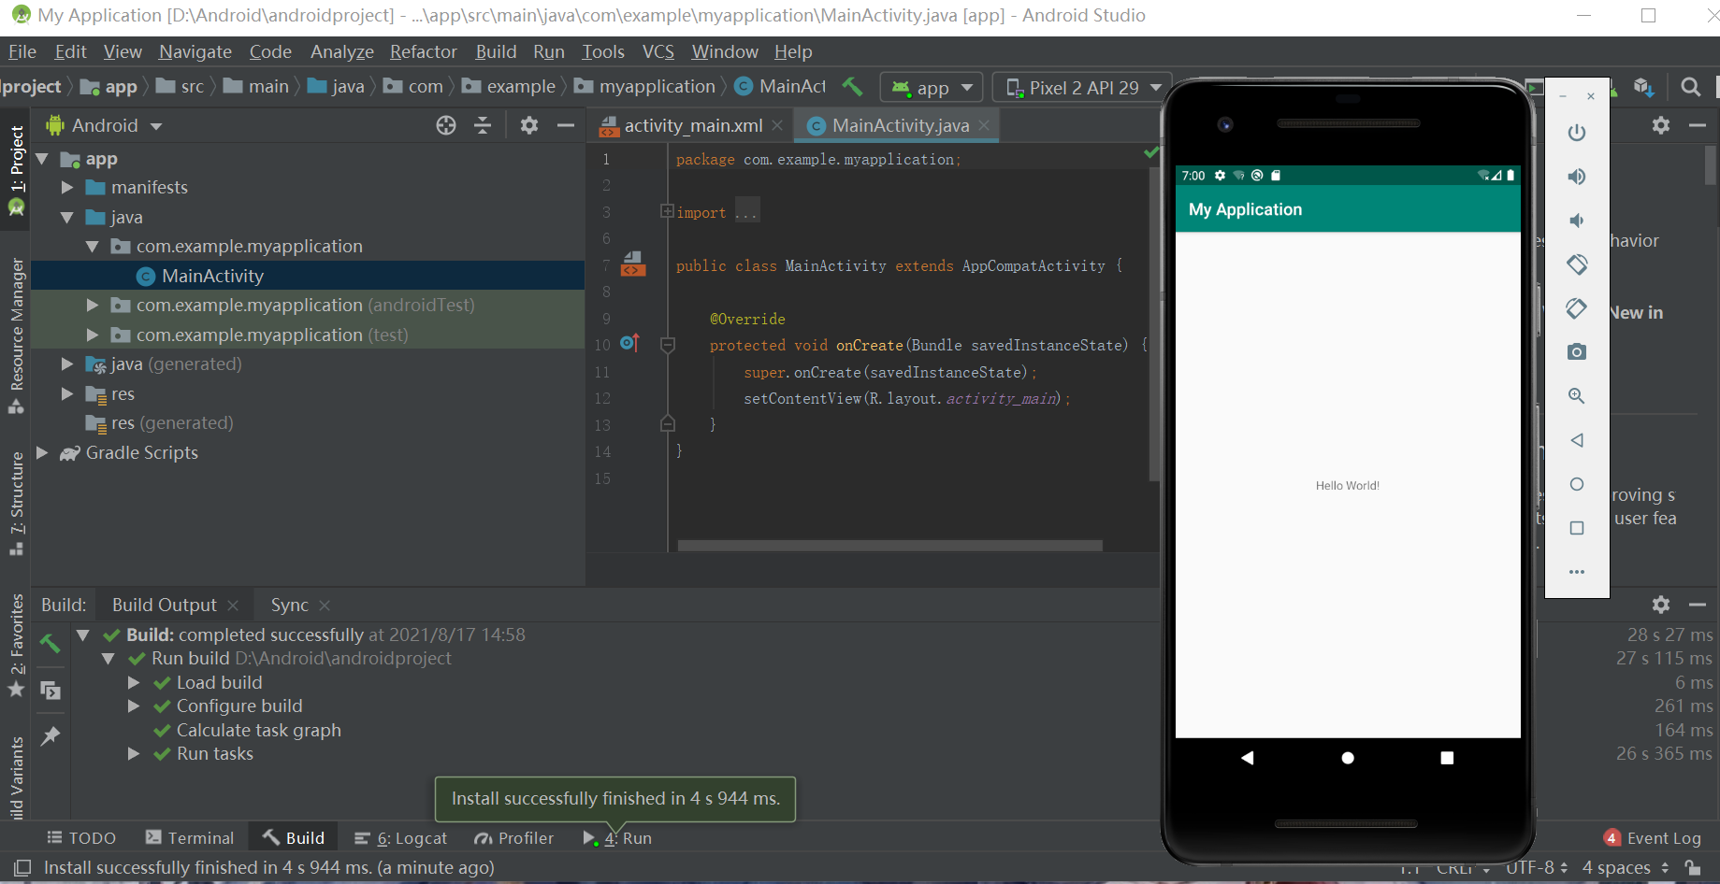1720x884 pixels.
Task: Fold the onCreate method in the gutter
Action: [668, 346]
